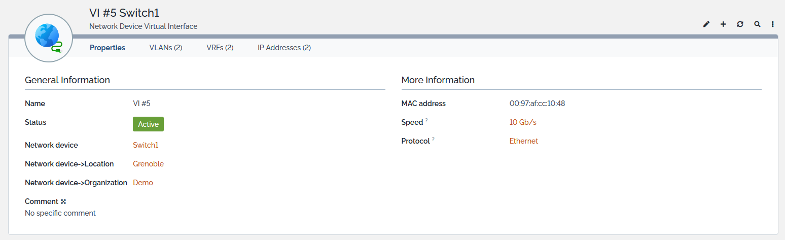Click the plus icon to create new

723,24
